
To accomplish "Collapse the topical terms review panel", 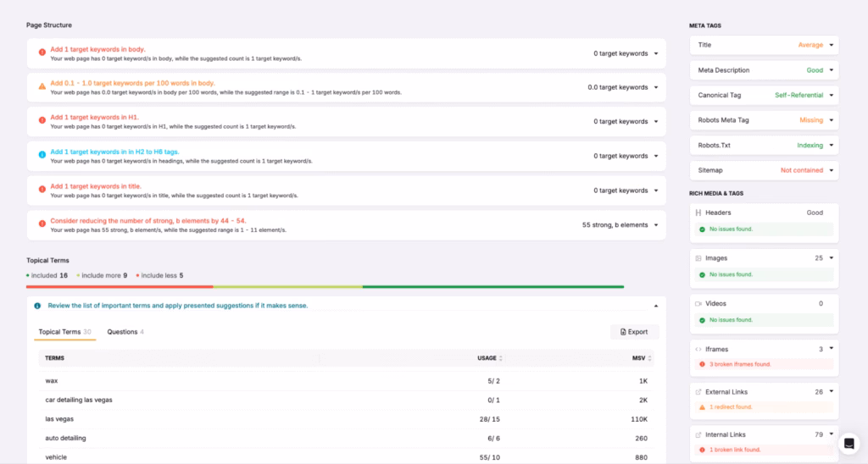I will (x=654, y=306).
